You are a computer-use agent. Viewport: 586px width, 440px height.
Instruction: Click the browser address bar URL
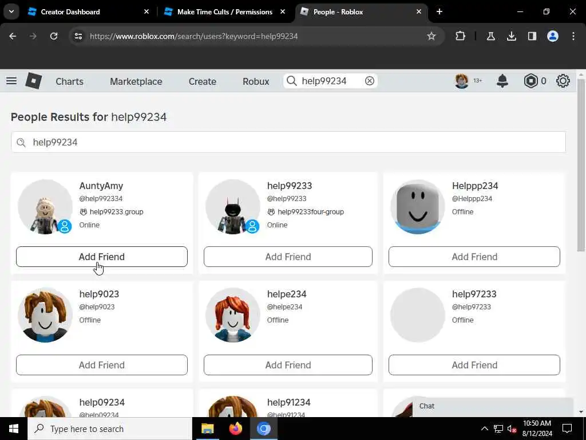pos(193,36)
